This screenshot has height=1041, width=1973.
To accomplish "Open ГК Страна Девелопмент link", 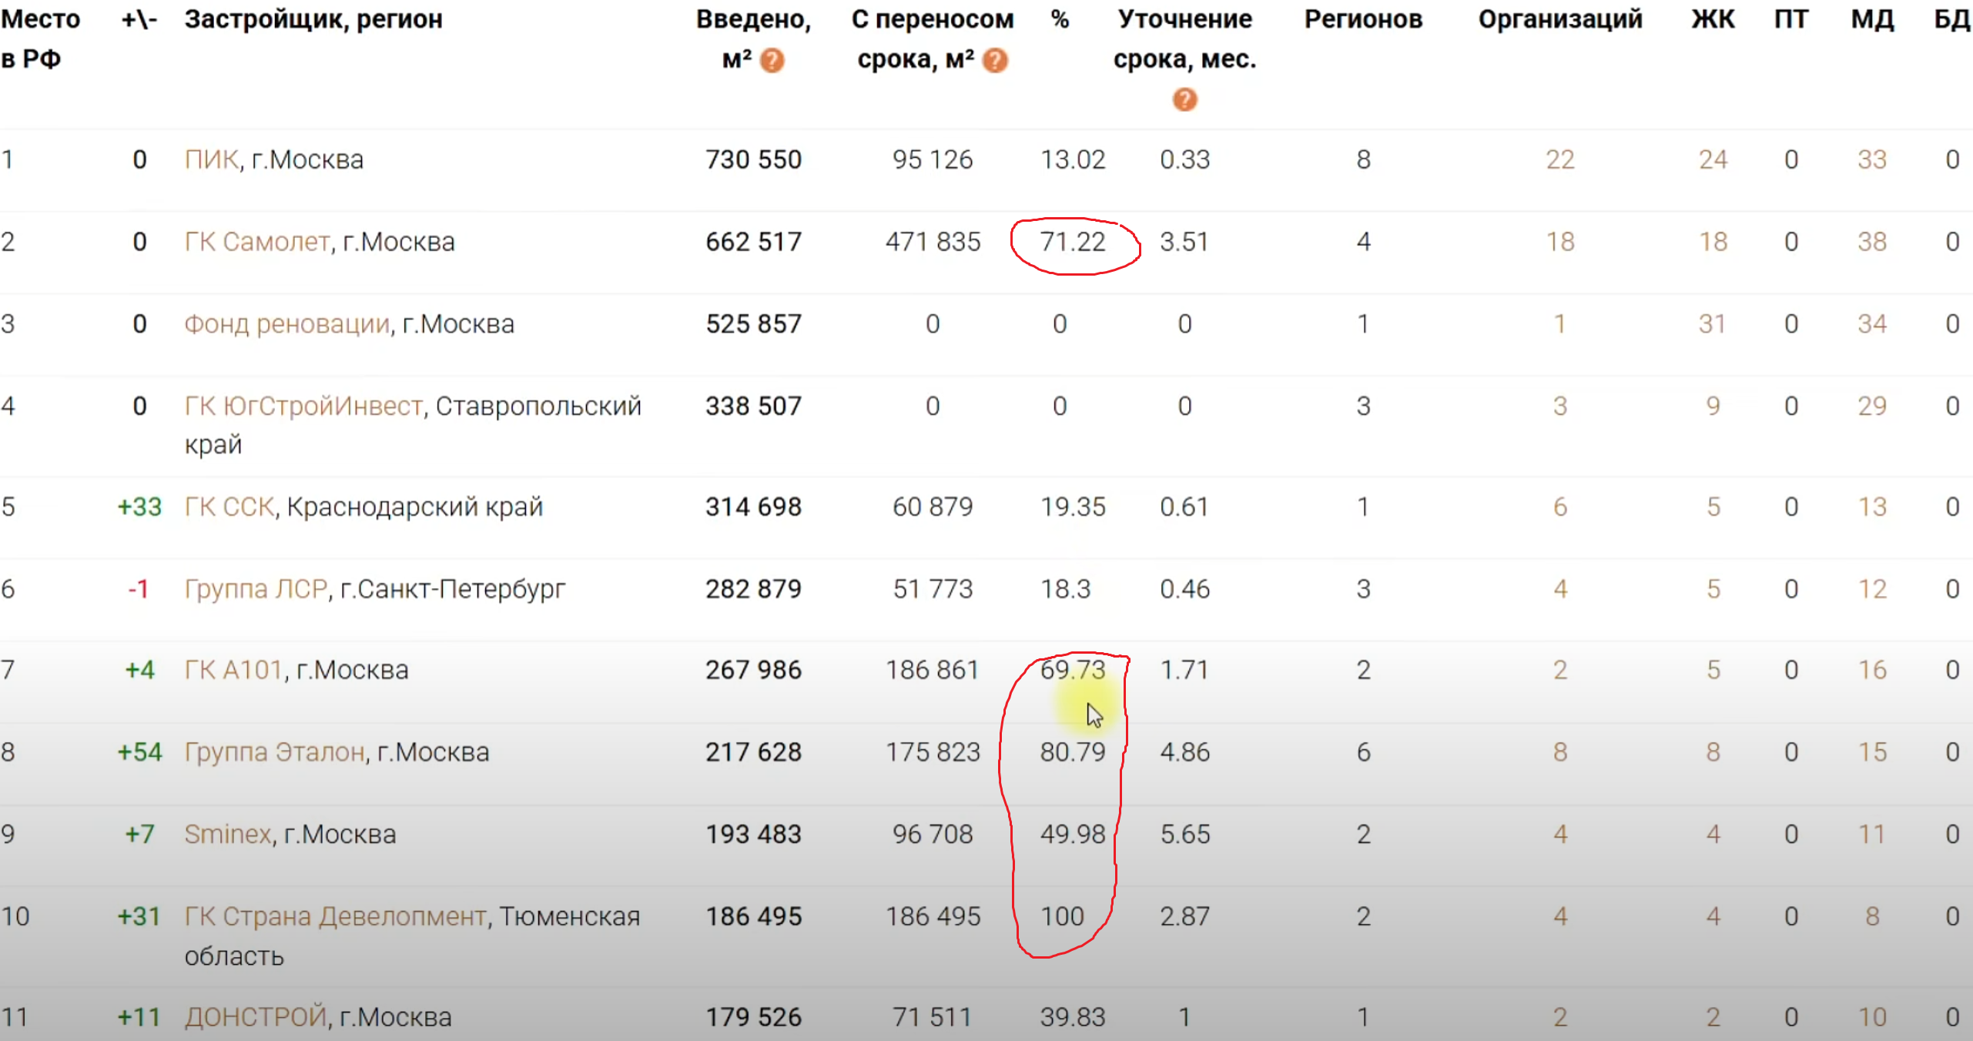I will coord(336,916).
